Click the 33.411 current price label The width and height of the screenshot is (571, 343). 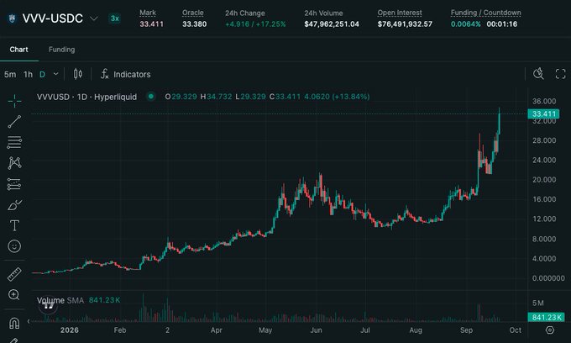[x=543, y=113]
